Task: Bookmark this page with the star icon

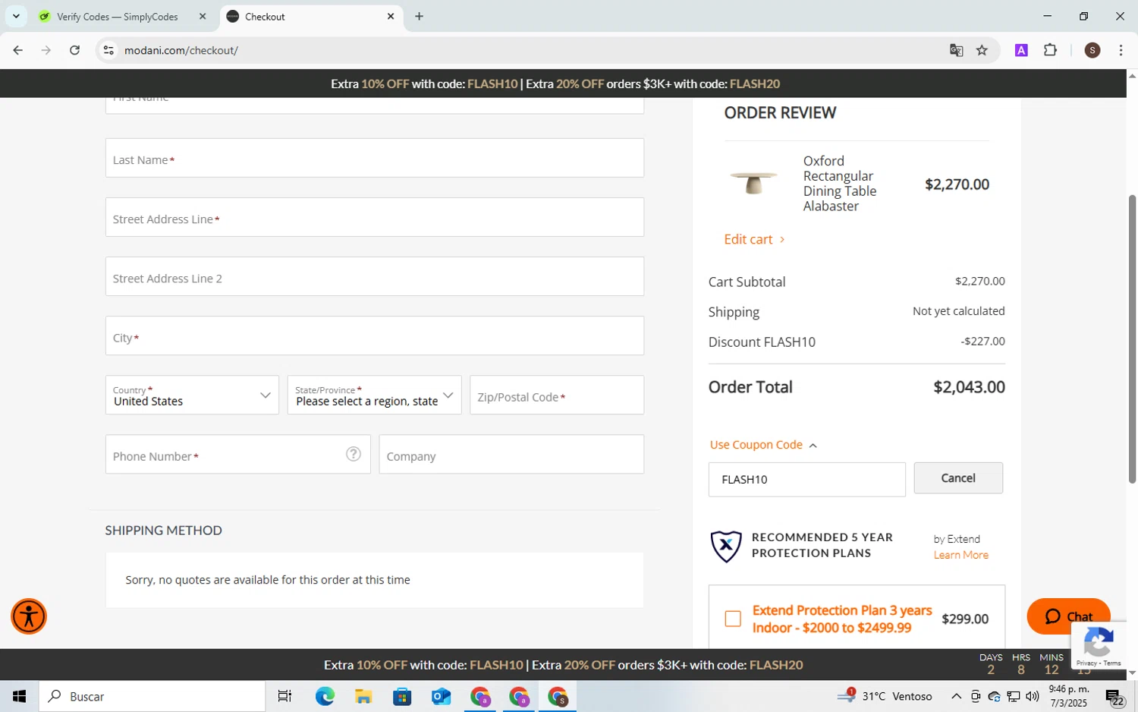Action: [982, 50]
